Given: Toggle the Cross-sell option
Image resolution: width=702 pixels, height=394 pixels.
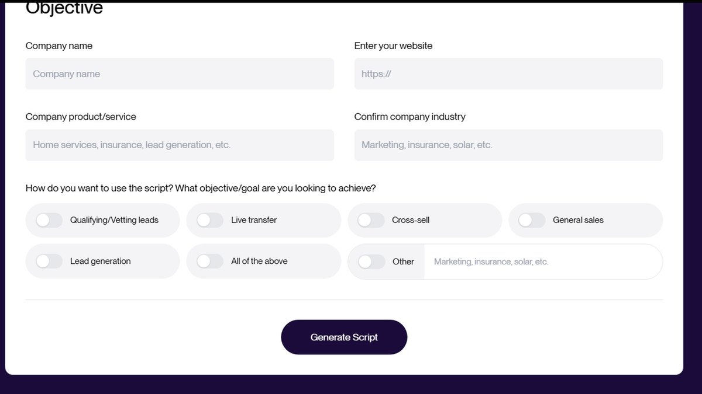Looking at the screenshot, I should [x=371, y=220].
